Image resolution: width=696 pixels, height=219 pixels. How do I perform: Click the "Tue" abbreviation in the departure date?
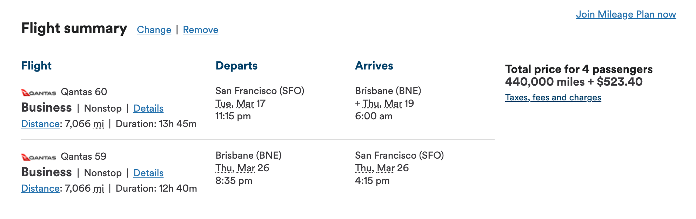[223, 104]
